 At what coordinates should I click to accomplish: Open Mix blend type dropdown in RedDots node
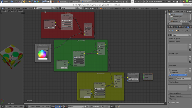point(88,28)
